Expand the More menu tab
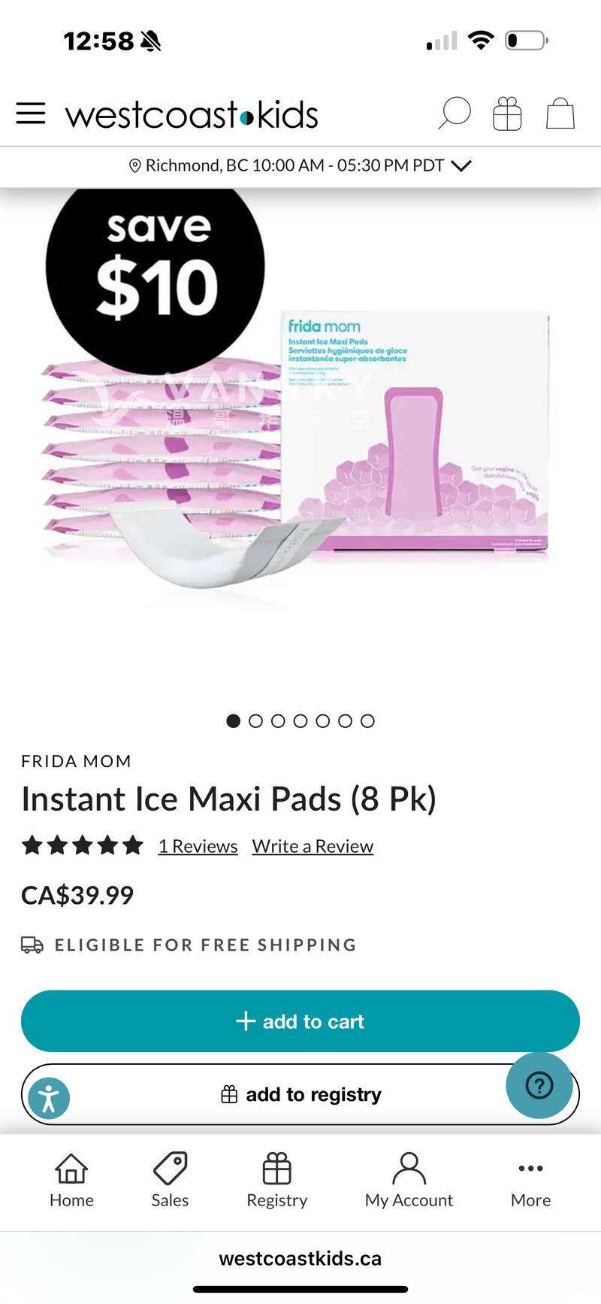The height and width of the screenshot is (1304, 601). click(x=530, y=1181)
